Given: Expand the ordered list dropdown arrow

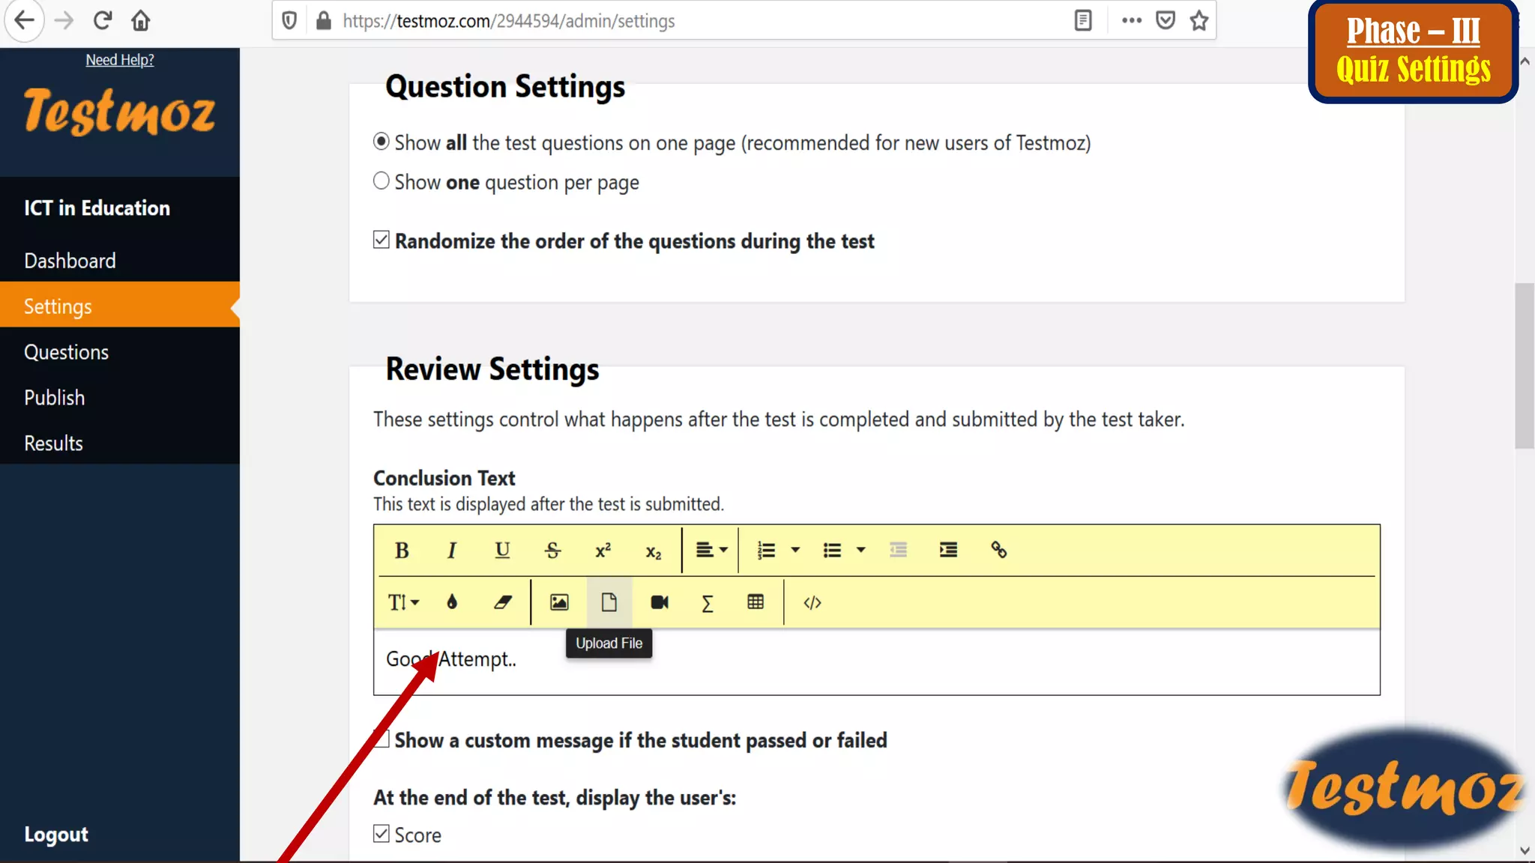Looking at the screenshot, I should [x=795, y=551].
